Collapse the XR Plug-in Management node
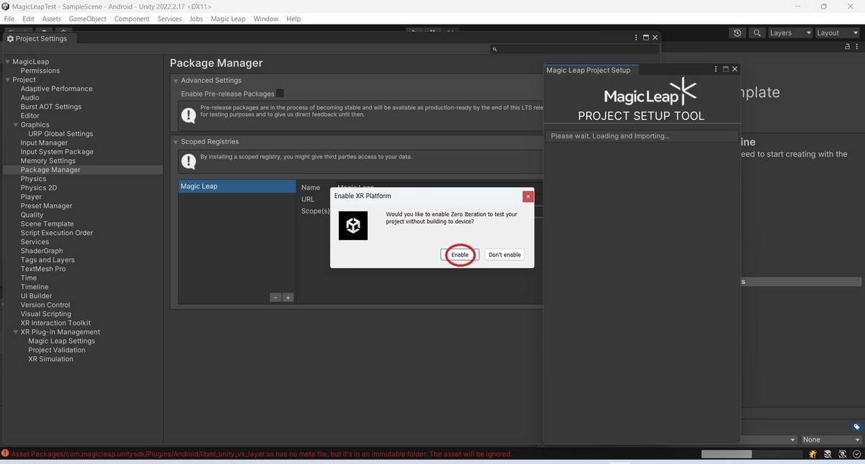This screenshot has height=464, width=865. click(16, 332)
